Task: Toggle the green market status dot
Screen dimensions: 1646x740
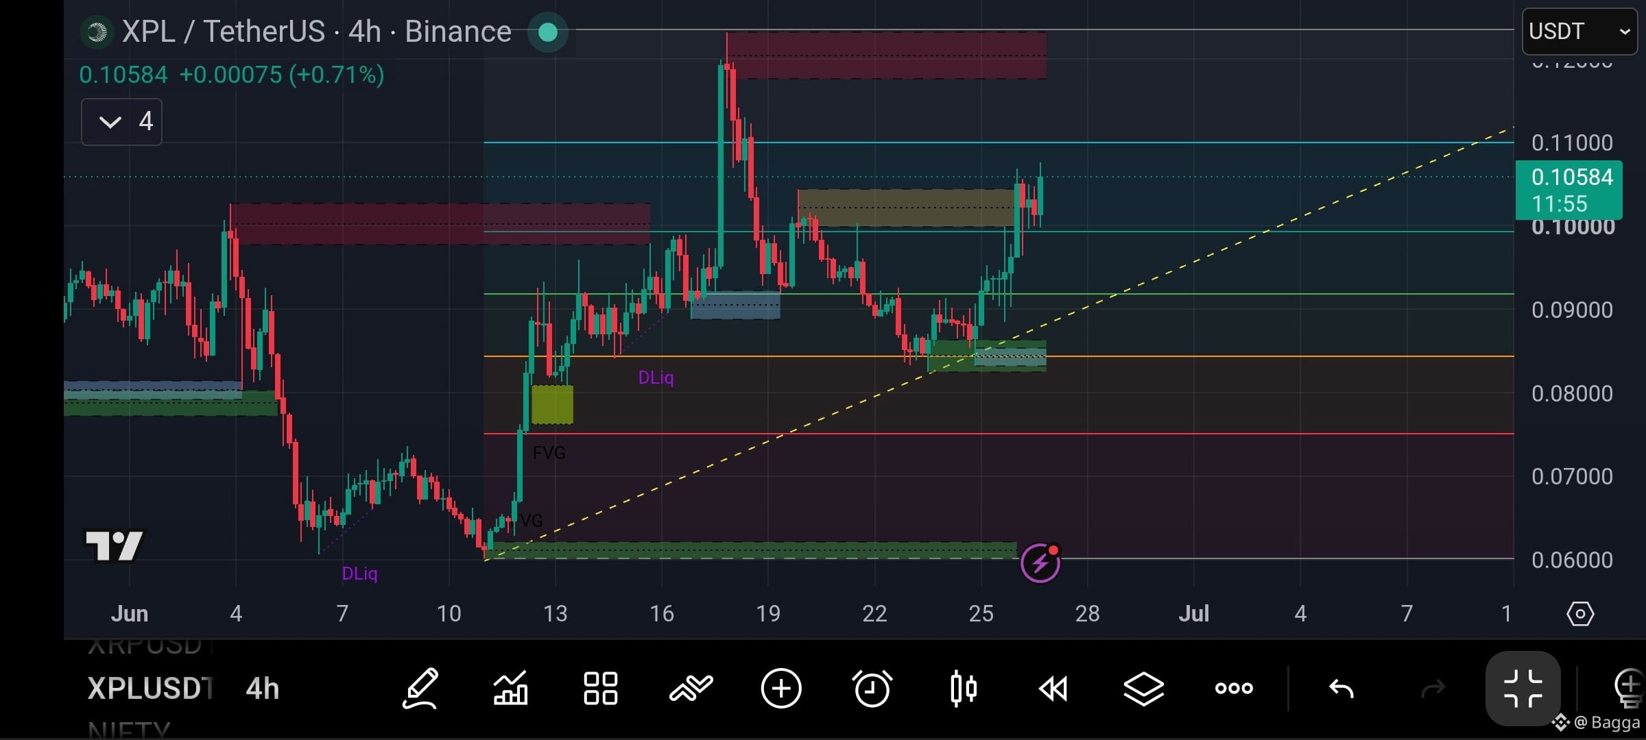Action: [547, 32]
